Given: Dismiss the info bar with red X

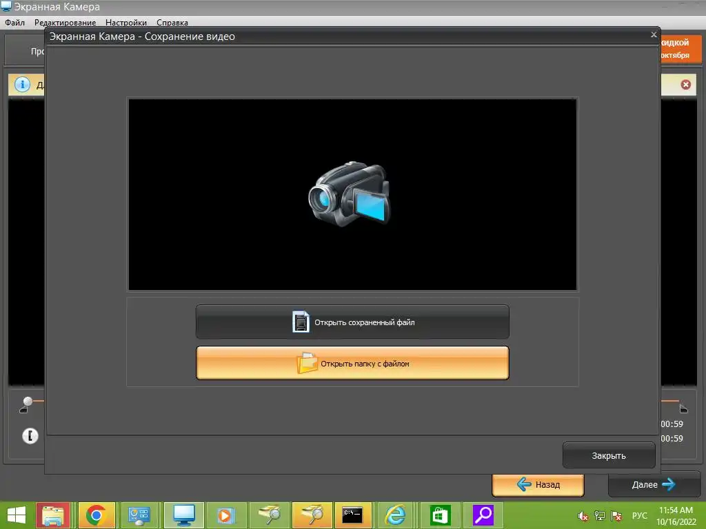Looking at the screenshot, I should click(x=686, y=85).
